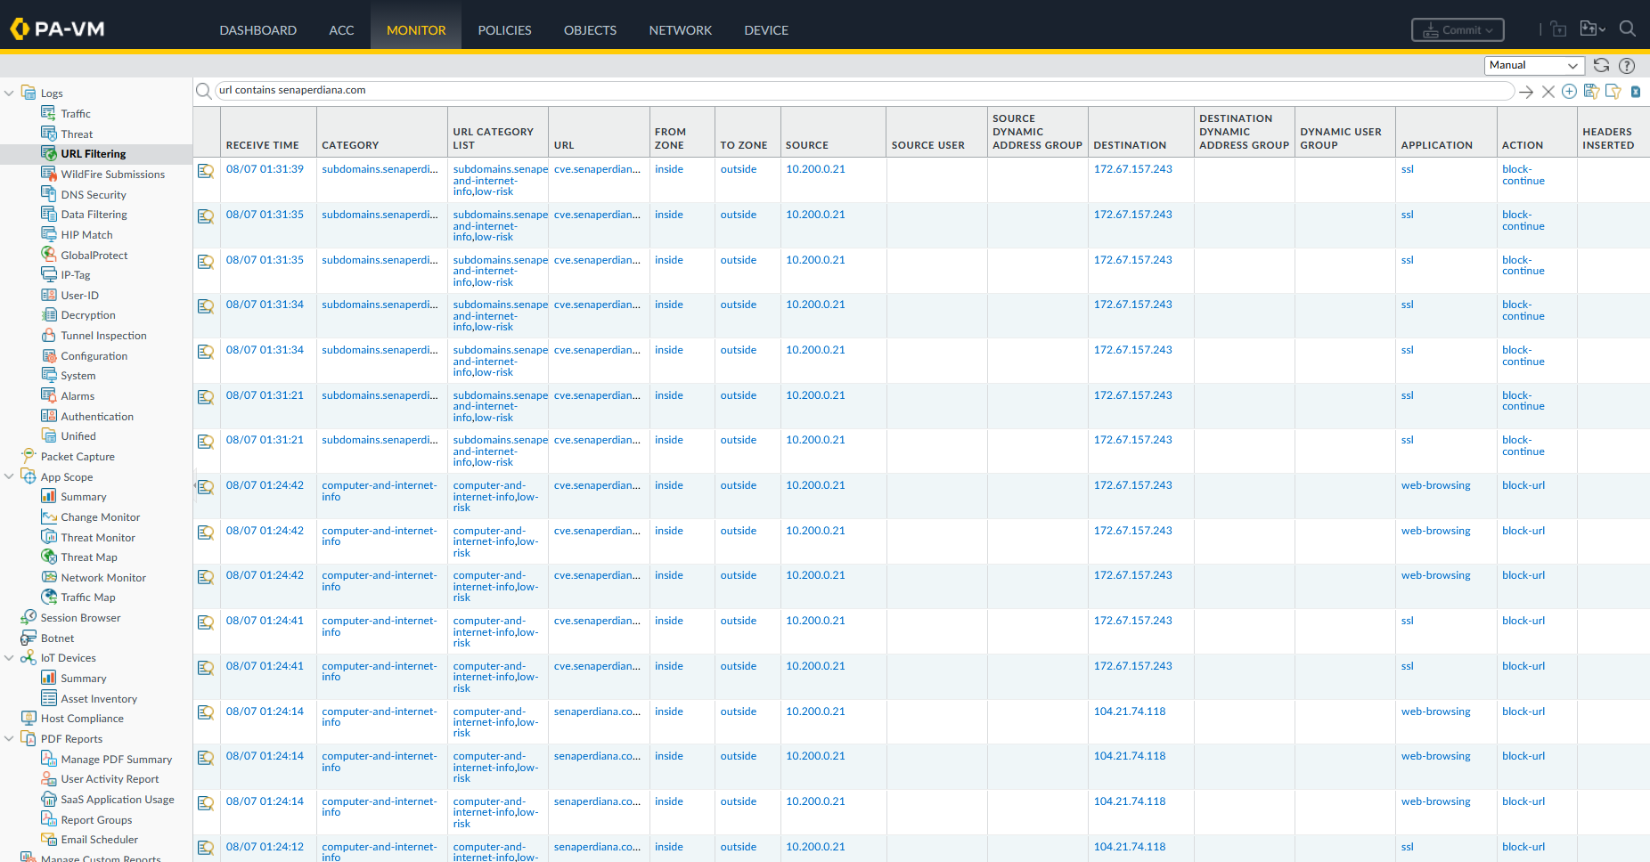This screenshot has width=1650, height=862.
Task: Refresh the log view
Action: pyautogui.click(x=1601, y=65)
